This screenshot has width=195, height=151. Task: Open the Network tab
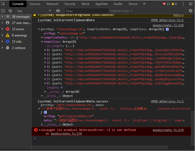[x=52, y=4]
